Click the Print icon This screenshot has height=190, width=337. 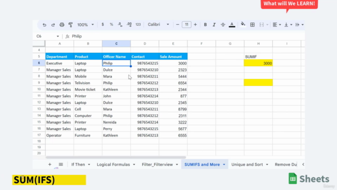coord(62,25)
